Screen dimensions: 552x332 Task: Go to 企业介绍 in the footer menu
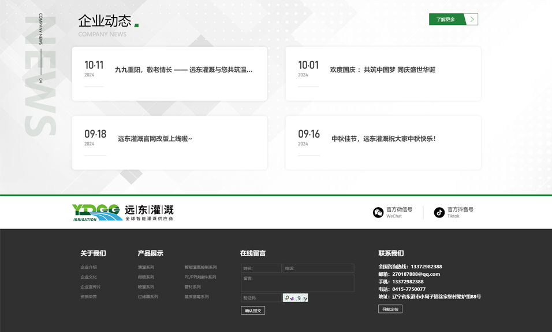(x=89, y=267)
